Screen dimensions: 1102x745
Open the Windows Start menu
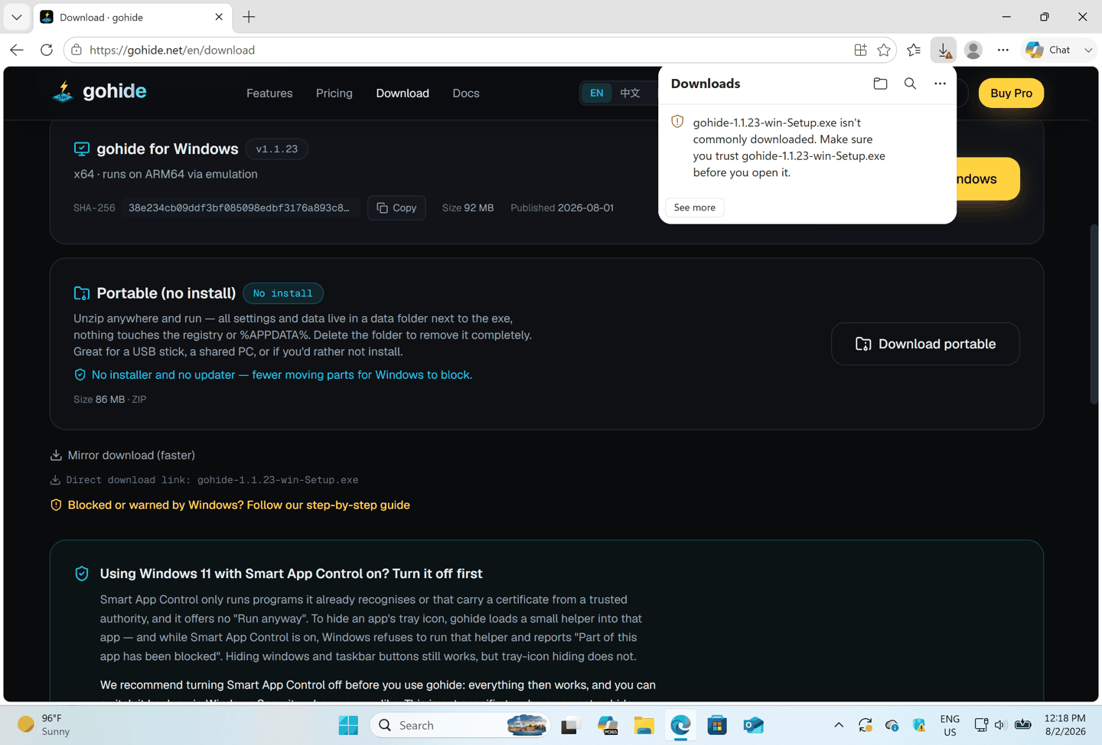[x=348, y=725]
